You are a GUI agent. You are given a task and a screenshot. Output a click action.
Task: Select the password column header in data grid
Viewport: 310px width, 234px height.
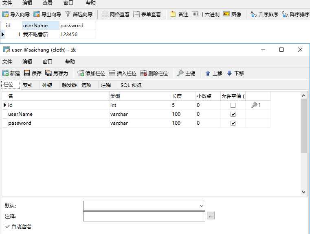tap(77, 26)
